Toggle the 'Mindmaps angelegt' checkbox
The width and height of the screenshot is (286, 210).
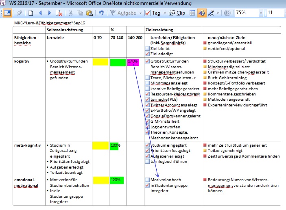coord(147,83)
